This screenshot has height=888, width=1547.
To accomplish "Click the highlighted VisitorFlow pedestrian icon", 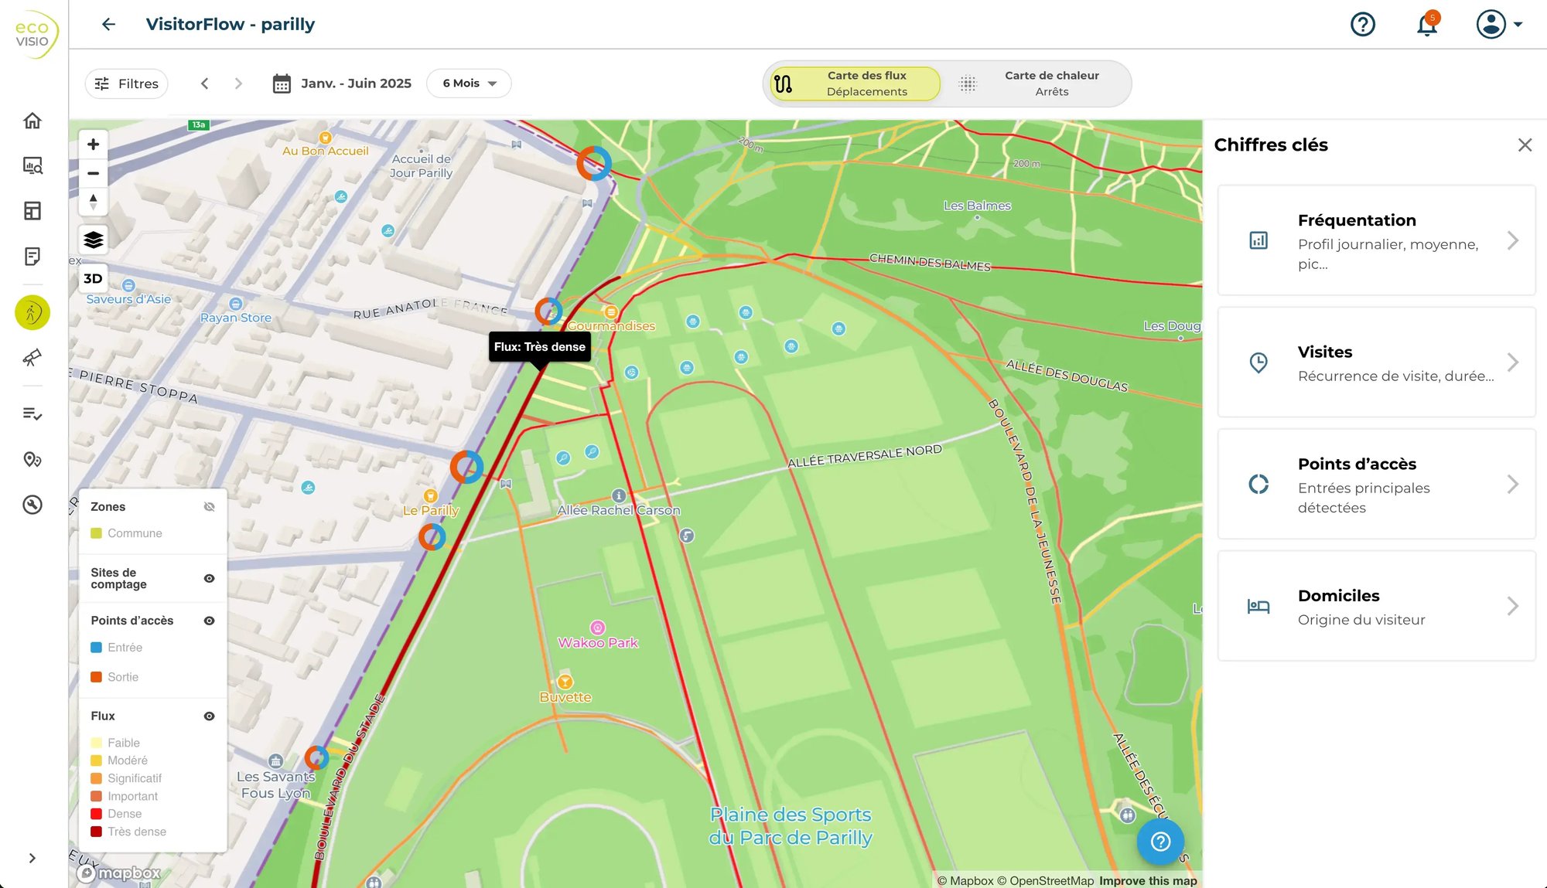I will tap(32, 312).
